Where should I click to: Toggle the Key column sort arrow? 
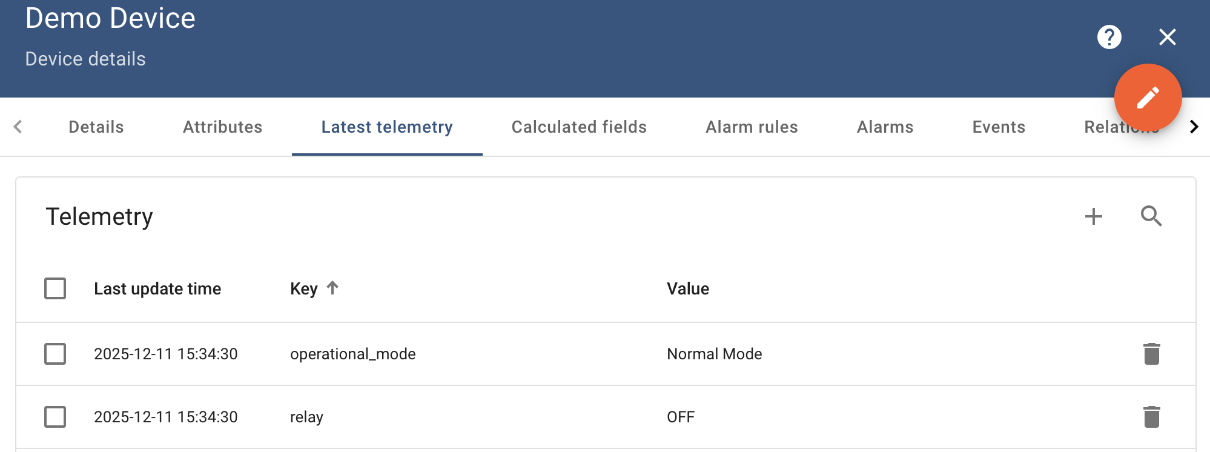pyautogui.click(x=332, y=288)
